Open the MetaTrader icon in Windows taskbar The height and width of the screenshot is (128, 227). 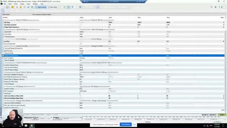point(32,126)
